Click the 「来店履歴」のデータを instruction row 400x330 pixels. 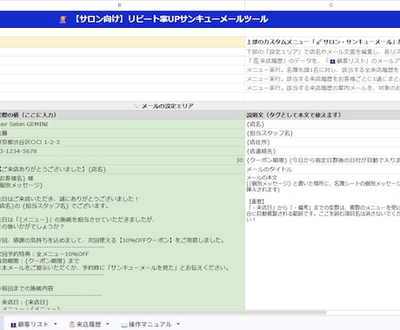pyautogui.click(x=323, y=61)
